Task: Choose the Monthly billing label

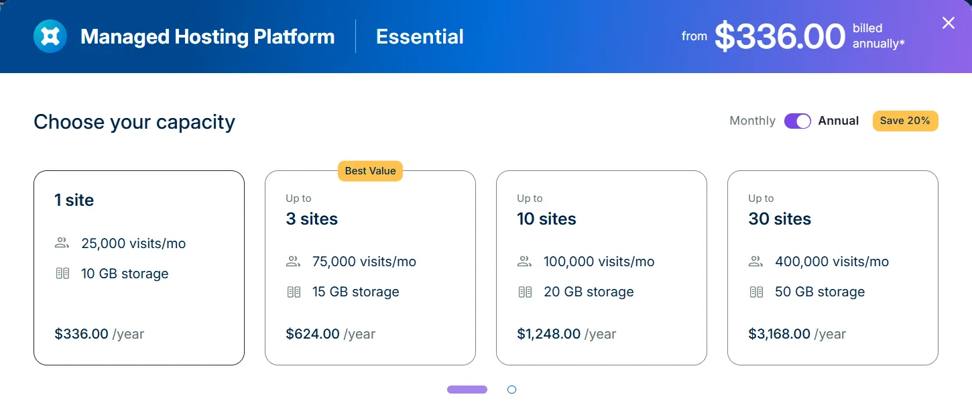Action: pos(752,121)
